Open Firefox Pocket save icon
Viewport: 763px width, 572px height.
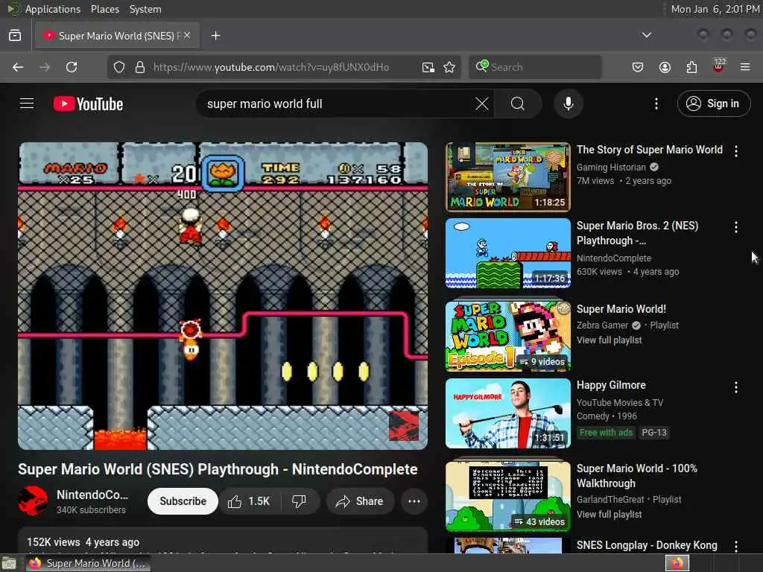pyautogui.click(x=638, y=67)
